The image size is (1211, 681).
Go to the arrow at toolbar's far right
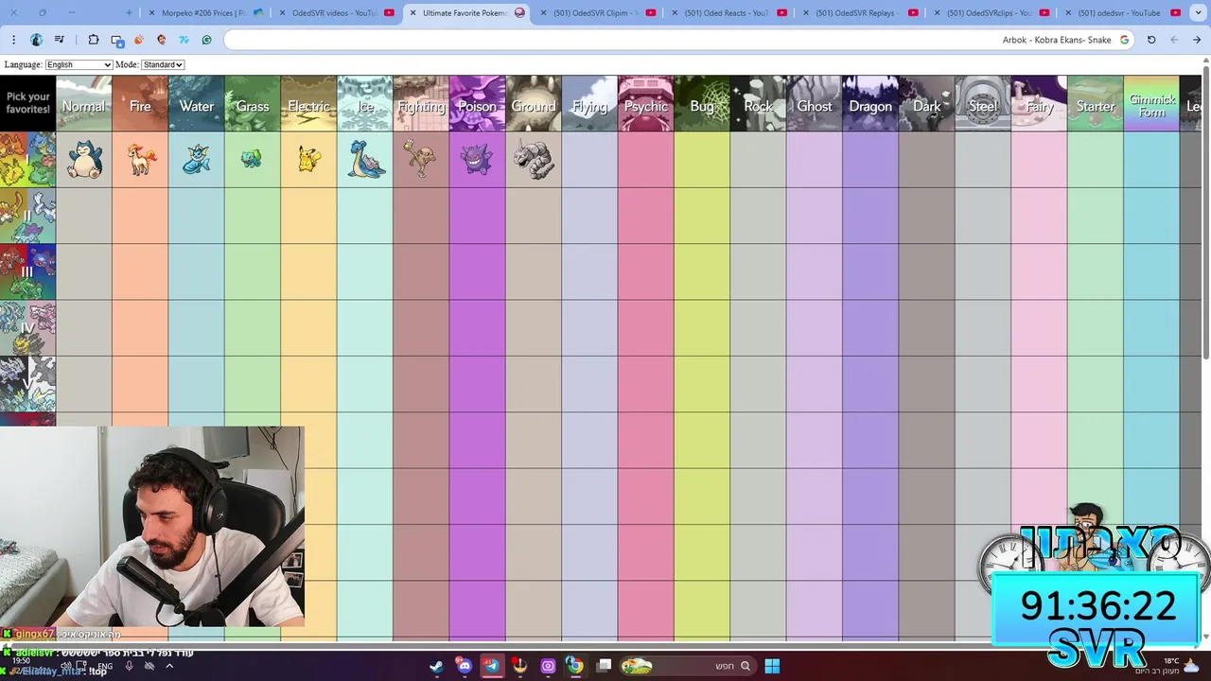coord(1197,40)
